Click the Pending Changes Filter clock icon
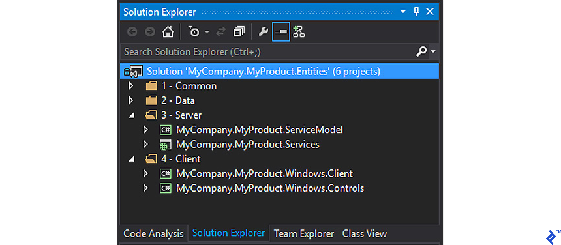 [x=194, y=32]
